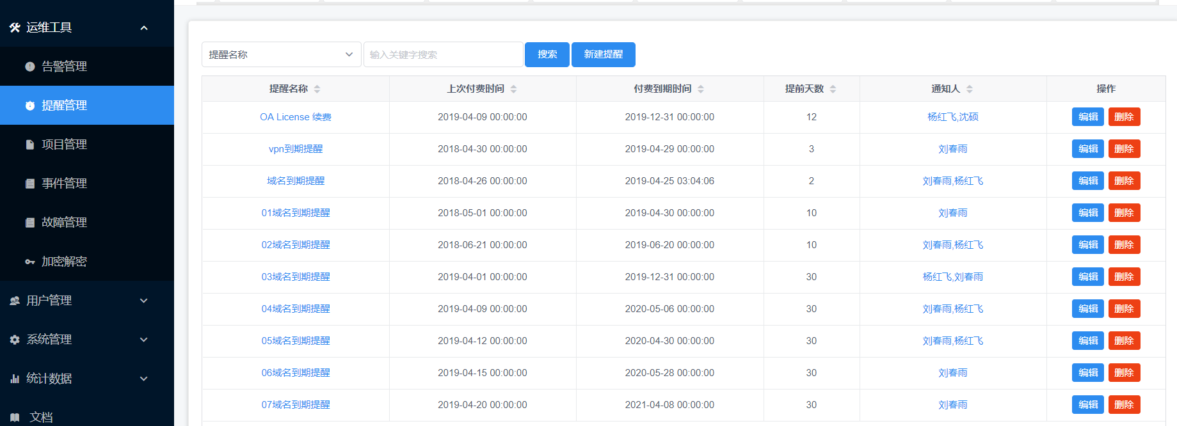Edit the 06域名到期提醒 row
Screen dimensions: 1177x426
click(1088, 373)
